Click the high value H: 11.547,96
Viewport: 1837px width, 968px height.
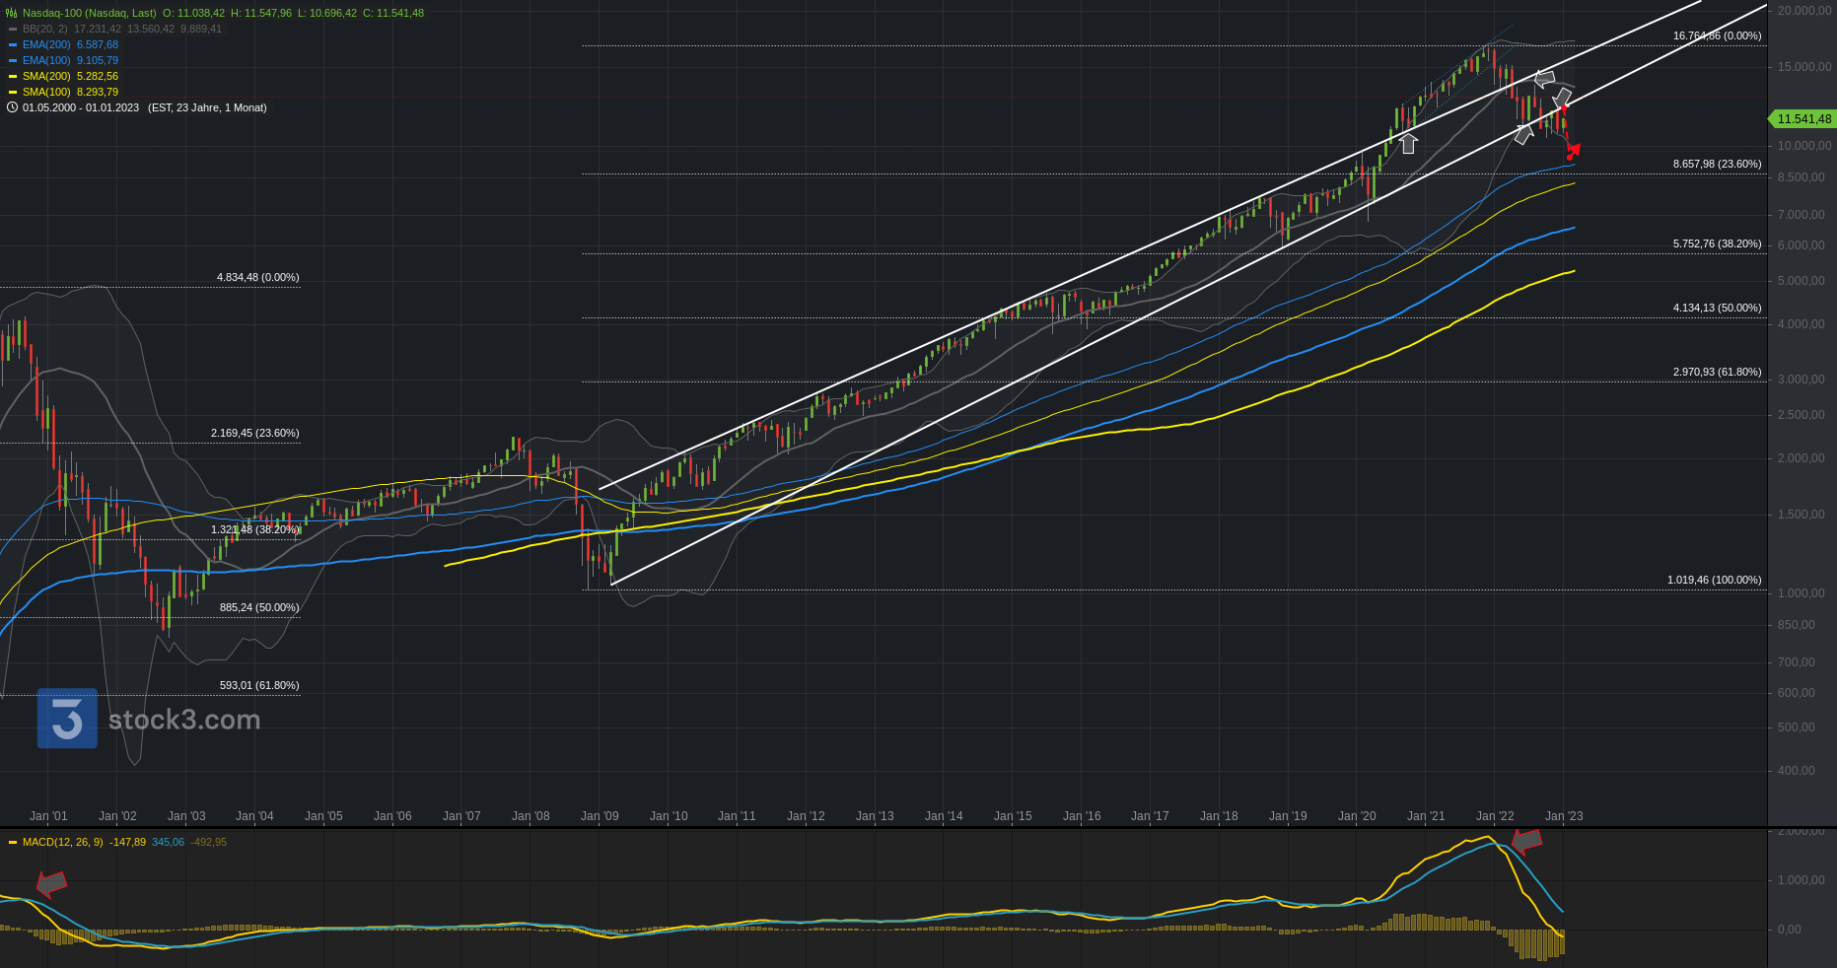[x=261, y=13]
